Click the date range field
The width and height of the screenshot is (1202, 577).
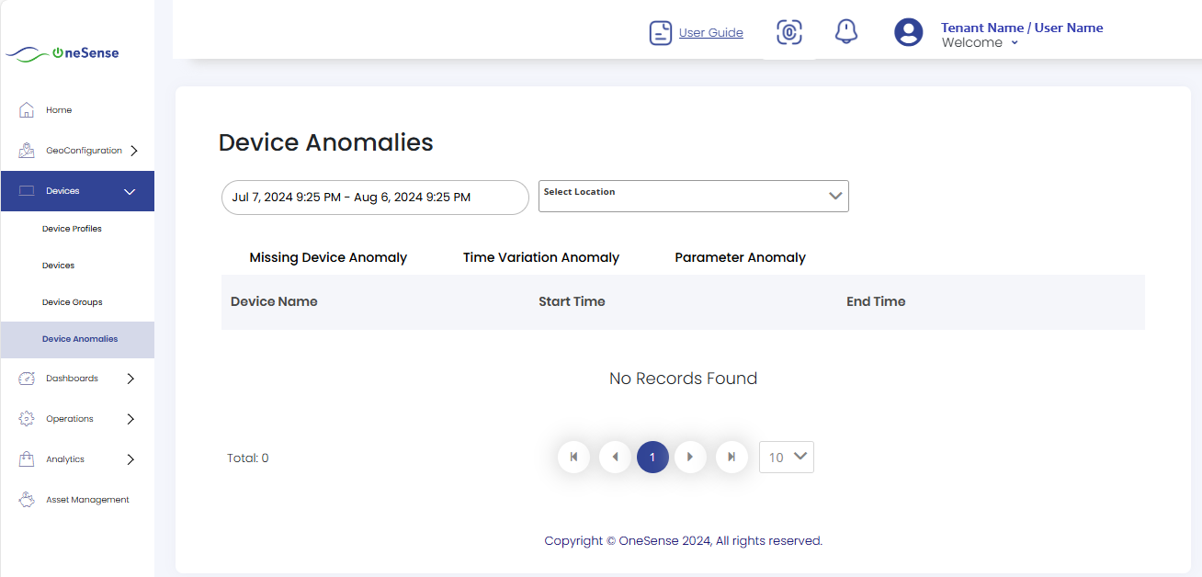374,197
